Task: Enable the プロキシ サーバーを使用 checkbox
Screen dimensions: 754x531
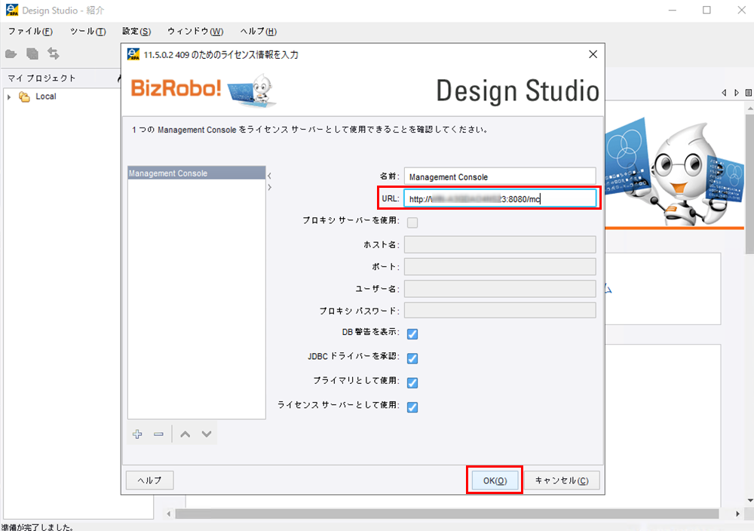Action: (412, 223)
